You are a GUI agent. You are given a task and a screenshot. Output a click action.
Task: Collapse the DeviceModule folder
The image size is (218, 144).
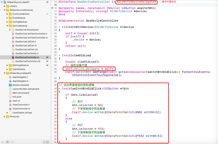tap(7, 26)
